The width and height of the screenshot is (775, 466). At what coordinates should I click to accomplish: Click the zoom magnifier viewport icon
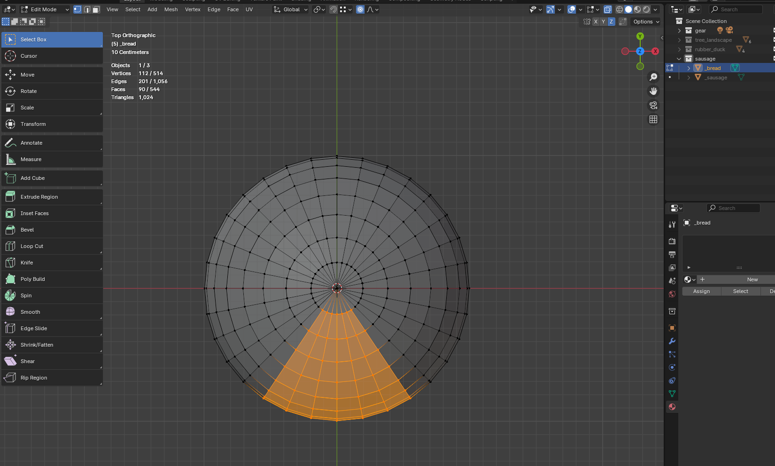[653, 77]
